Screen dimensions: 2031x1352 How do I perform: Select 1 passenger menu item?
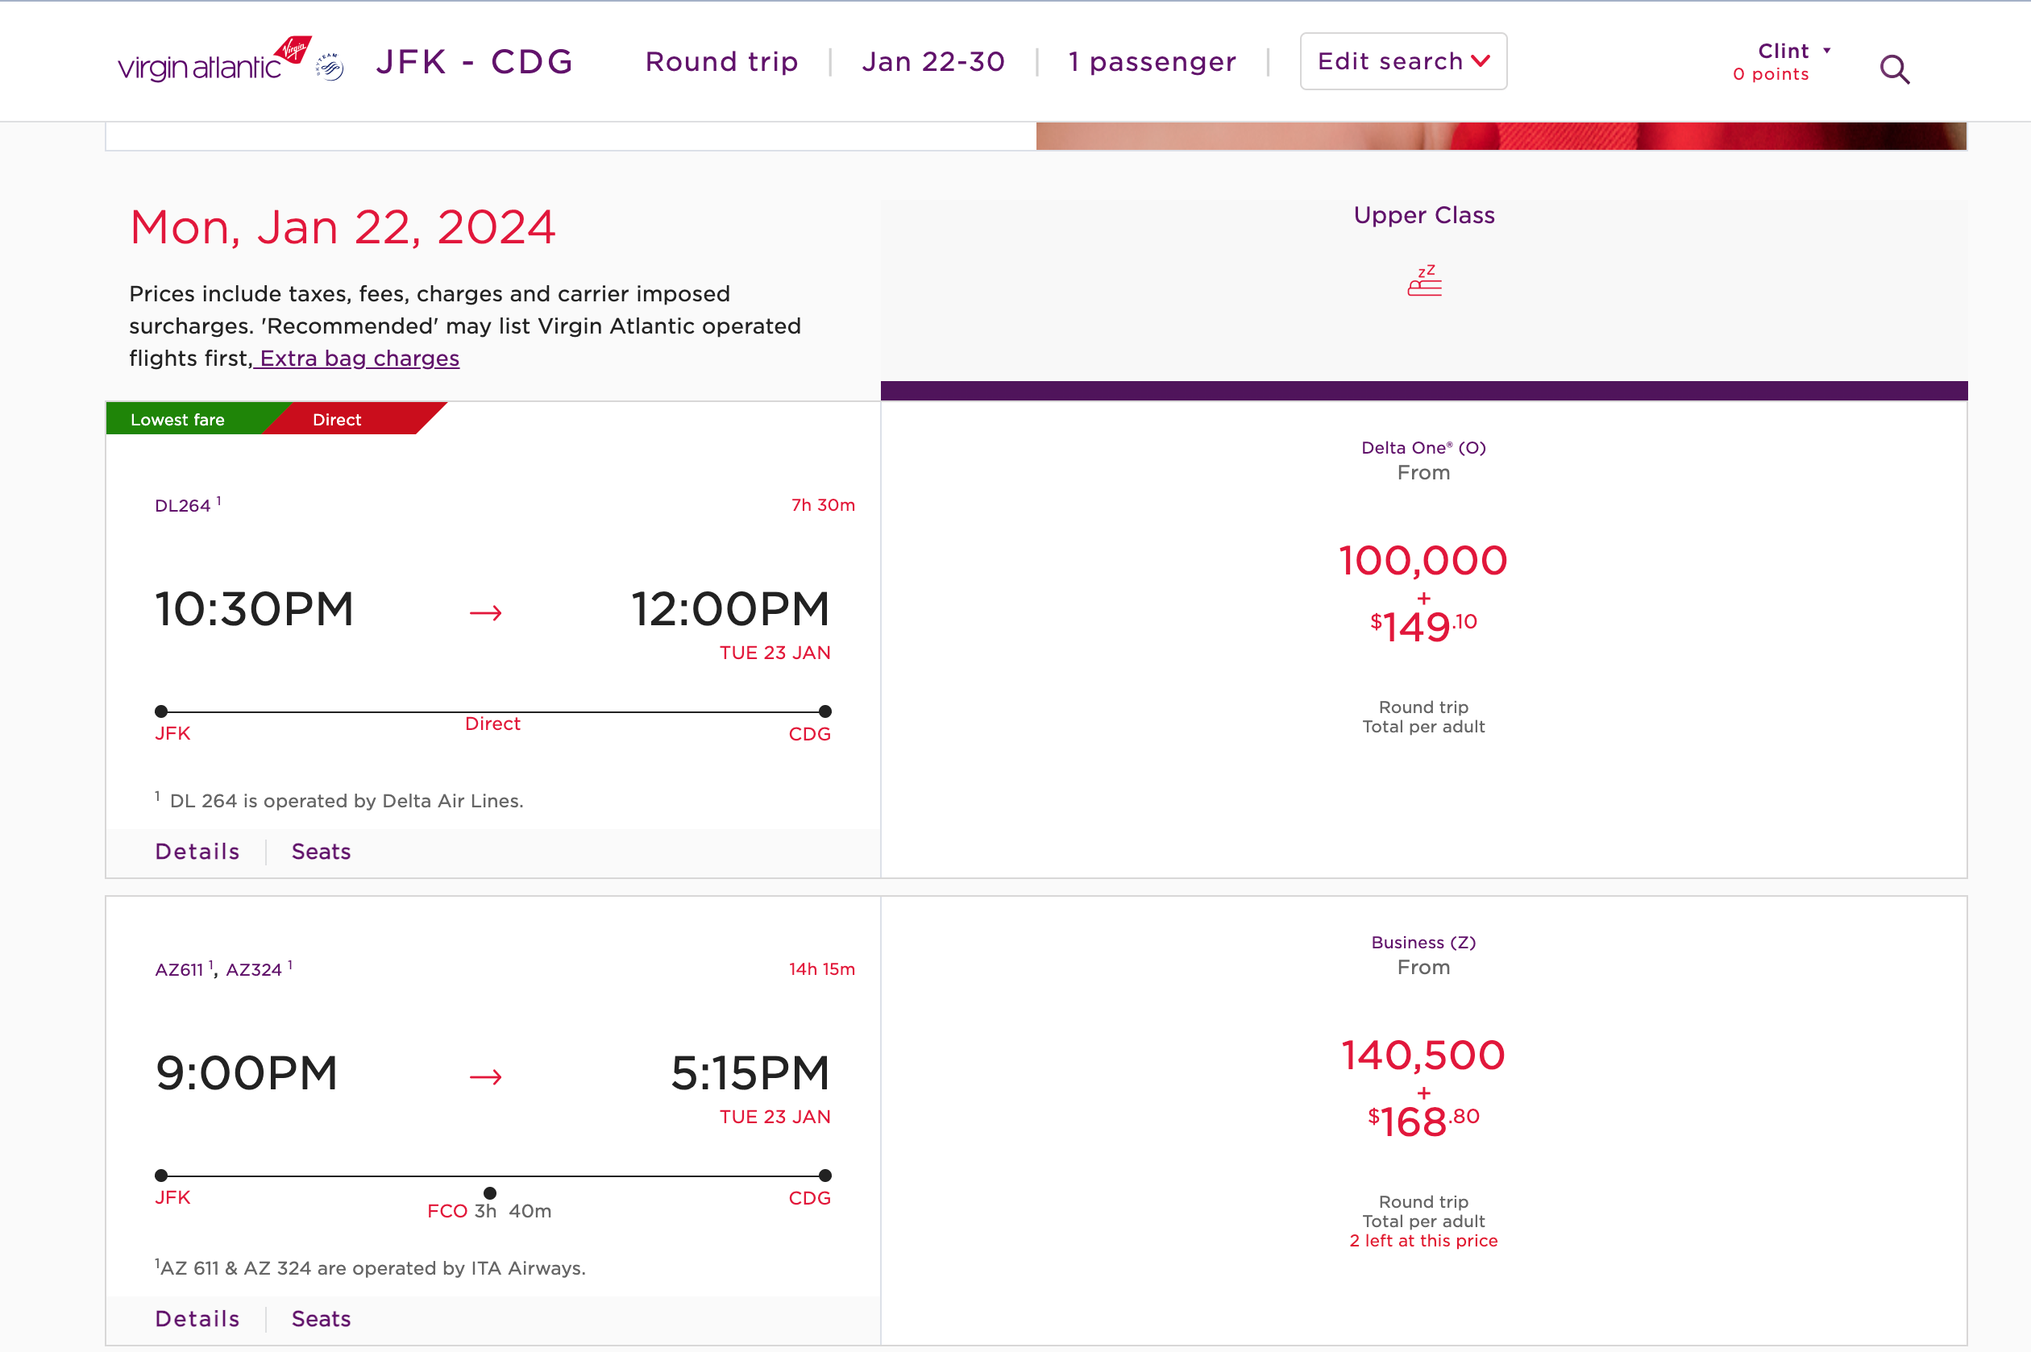coord(1151,60)
